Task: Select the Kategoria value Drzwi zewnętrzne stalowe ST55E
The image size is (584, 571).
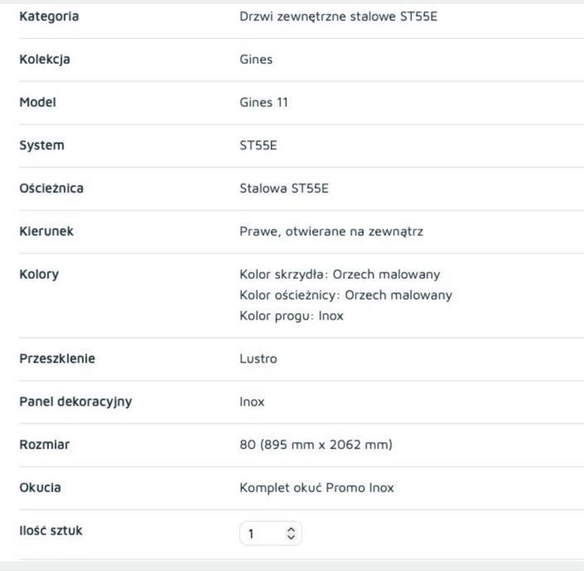Action: [x=338, y=16]
